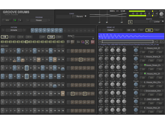
Task: Click the C2 - 36 note field
Action: 131,30
